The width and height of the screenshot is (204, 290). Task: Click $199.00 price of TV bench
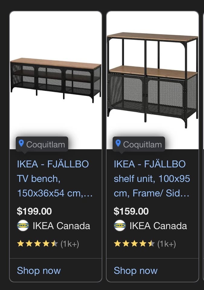[x=34, y=211]
